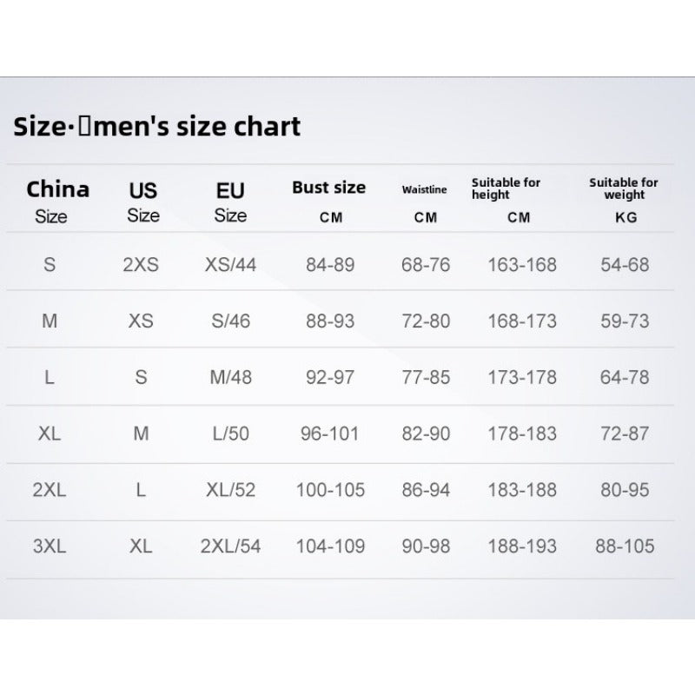Viewport: 695px width, 695px height.
Task: Click the "Size·men's size chart" title
Action: coord(157,127)
